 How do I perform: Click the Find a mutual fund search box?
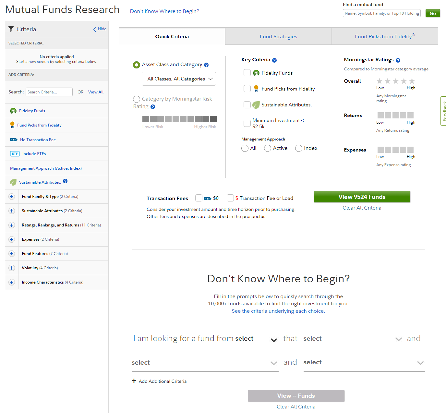click(381, 13)
